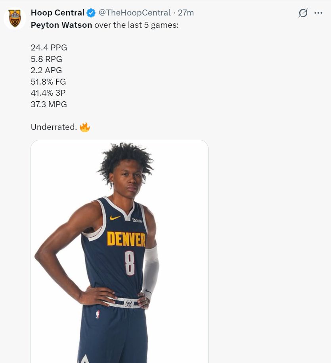Click the Hoop Central display name
This screenshot has width=331, height=363.
(x=57, y=13)
